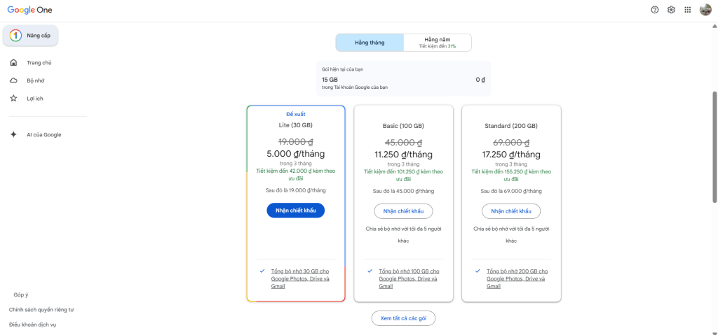The height and width of the screenshot is (335, 718).
Task: Click the sparkle icon beside AI của Google
Action: (x=14, y=134)
